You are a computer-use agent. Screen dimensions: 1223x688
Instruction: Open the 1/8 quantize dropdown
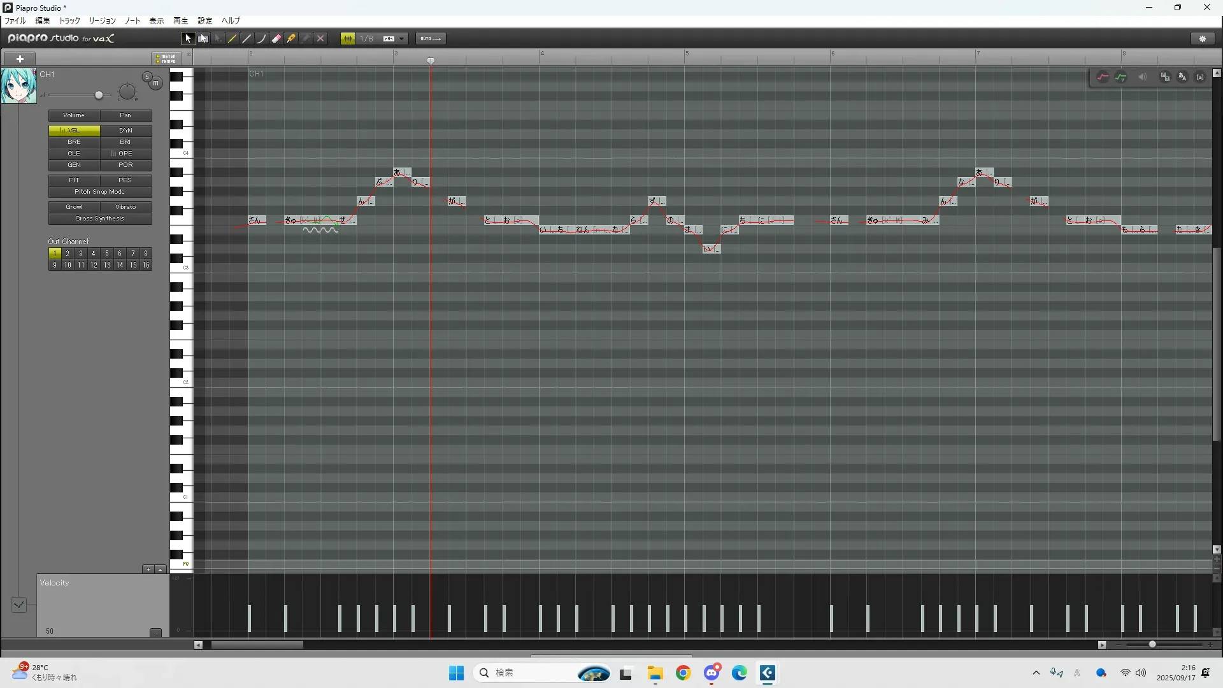click(x=401, y=39)
